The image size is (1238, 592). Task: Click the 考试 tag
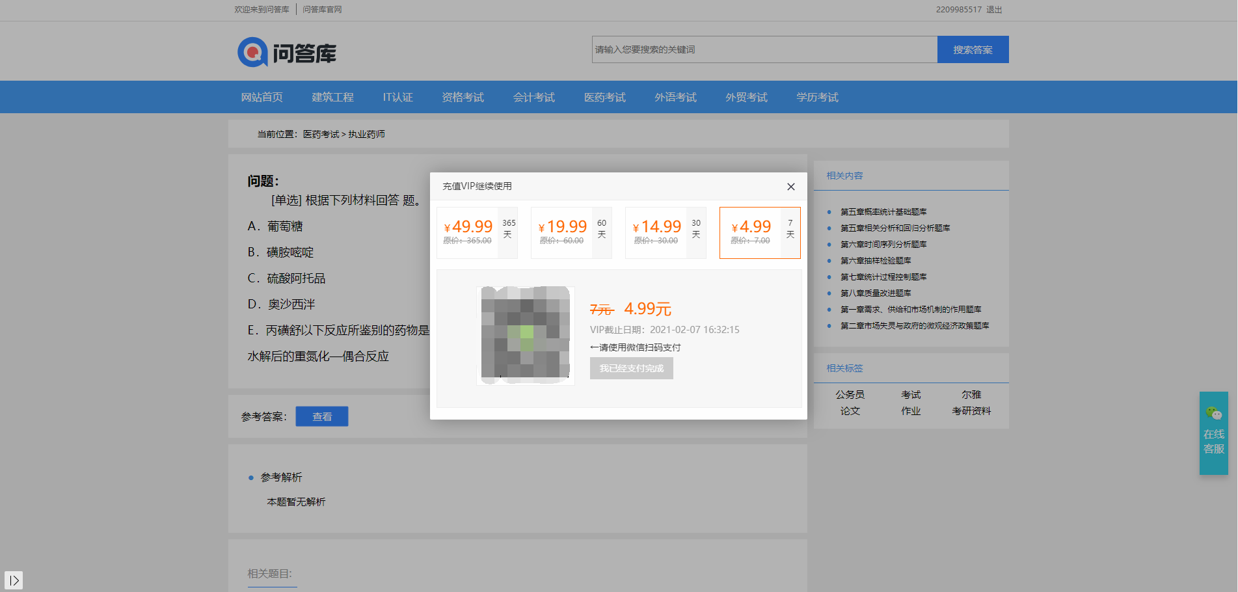[911, 395]
